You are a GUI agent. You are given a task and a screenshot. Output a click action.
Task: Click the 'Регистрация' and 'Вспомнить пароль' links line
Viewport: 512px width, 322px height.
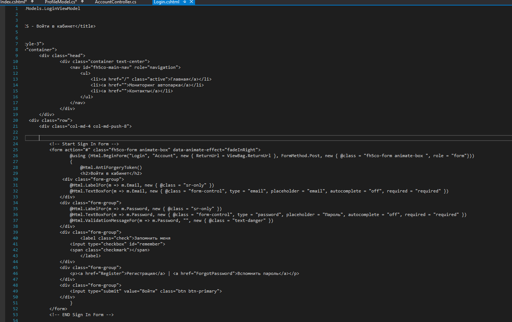tap(185, 273)
